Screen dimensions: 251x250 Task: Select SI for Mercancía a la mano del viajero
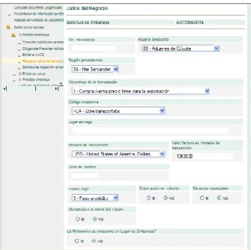(77, 219)
